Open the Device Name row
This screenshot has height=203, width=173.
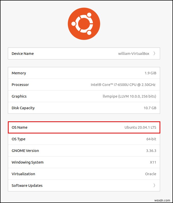click(84, 54)
